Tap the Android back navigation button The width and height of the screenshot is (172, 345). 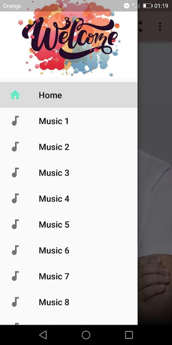[43, 335]
